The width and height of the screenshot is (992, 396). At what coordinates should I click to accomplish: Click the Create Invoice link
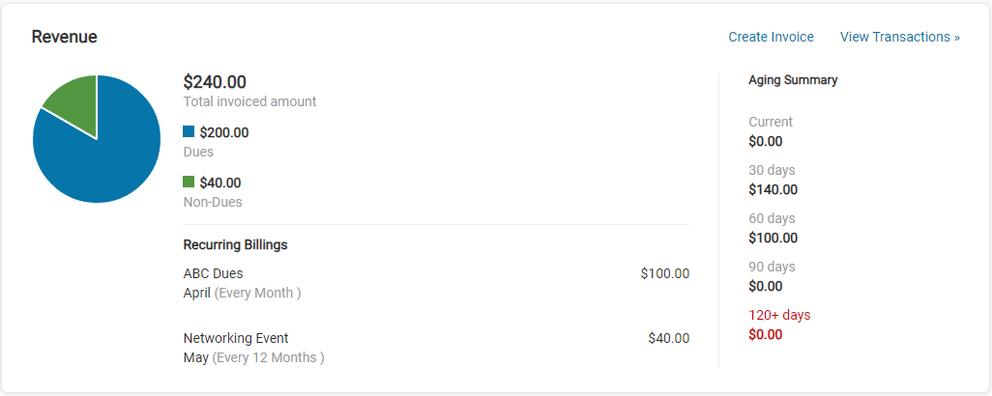[771, 37]
